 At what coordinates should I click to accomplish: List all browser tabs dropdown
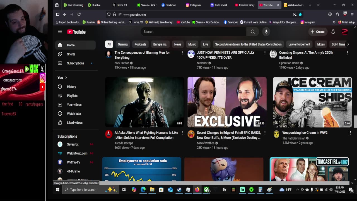[x=318, y=5]
